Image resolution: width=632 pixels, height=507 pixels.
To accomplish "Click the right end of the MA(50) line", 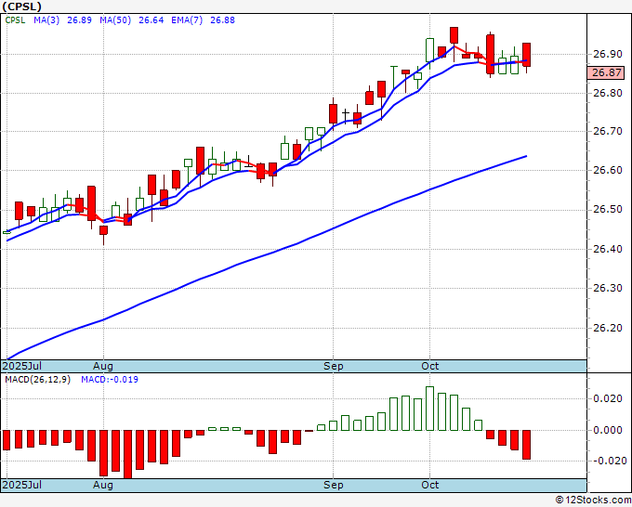I will [526, 156].
